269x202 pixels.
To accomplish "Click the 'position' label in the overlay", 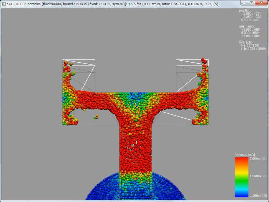I will 245,10.
